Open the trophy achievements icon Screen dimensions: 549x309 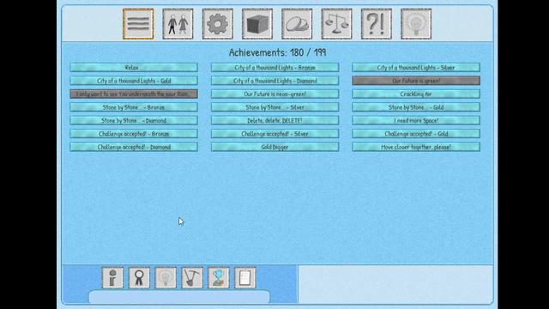(219, 278)
